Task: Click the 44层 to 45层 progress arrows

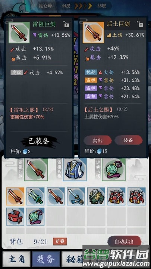Action: pyautogui.click(x=83, y=6)
